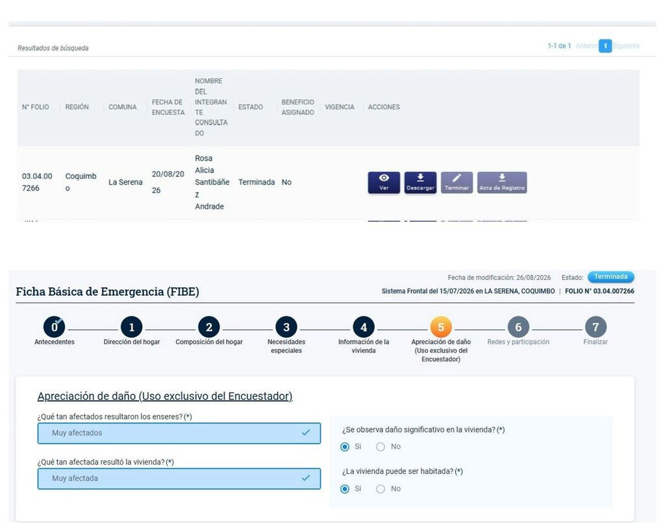Click the Apreciación de daño section heading
665x531 pixels.
click(165, 396)
